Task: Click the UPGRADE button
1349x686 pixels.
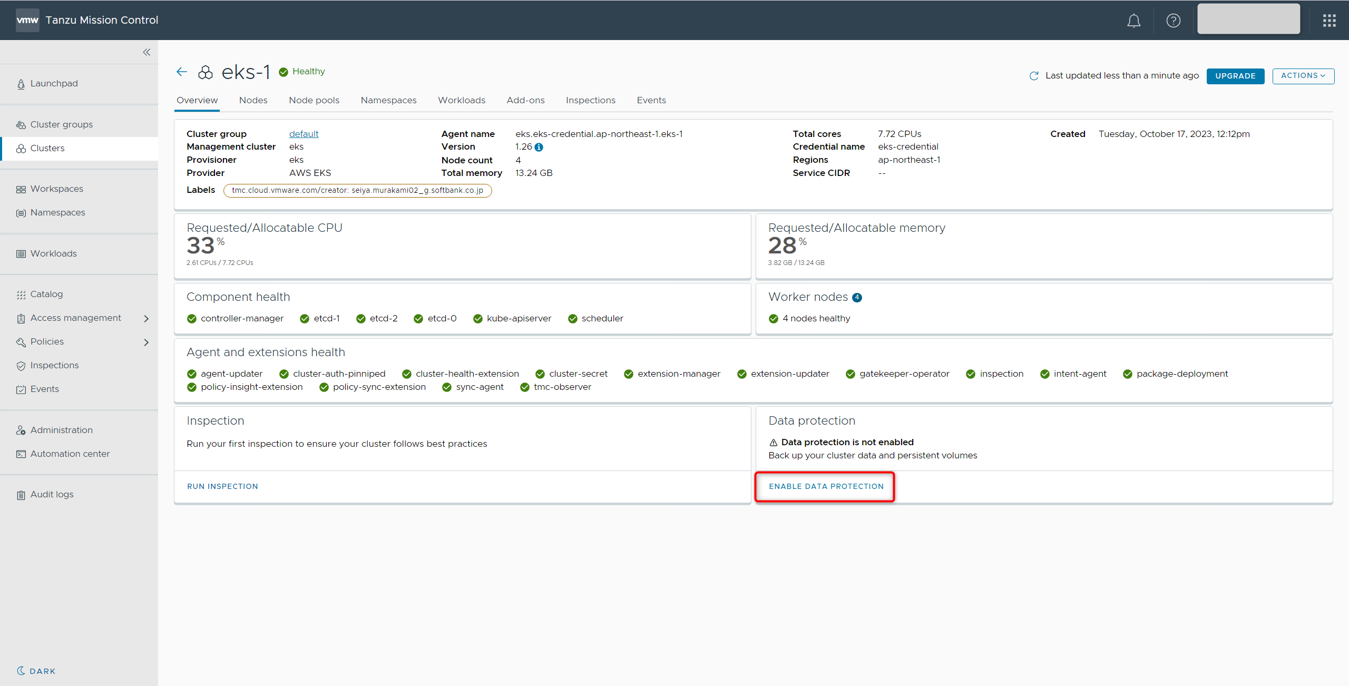Action: [1235, 76]
